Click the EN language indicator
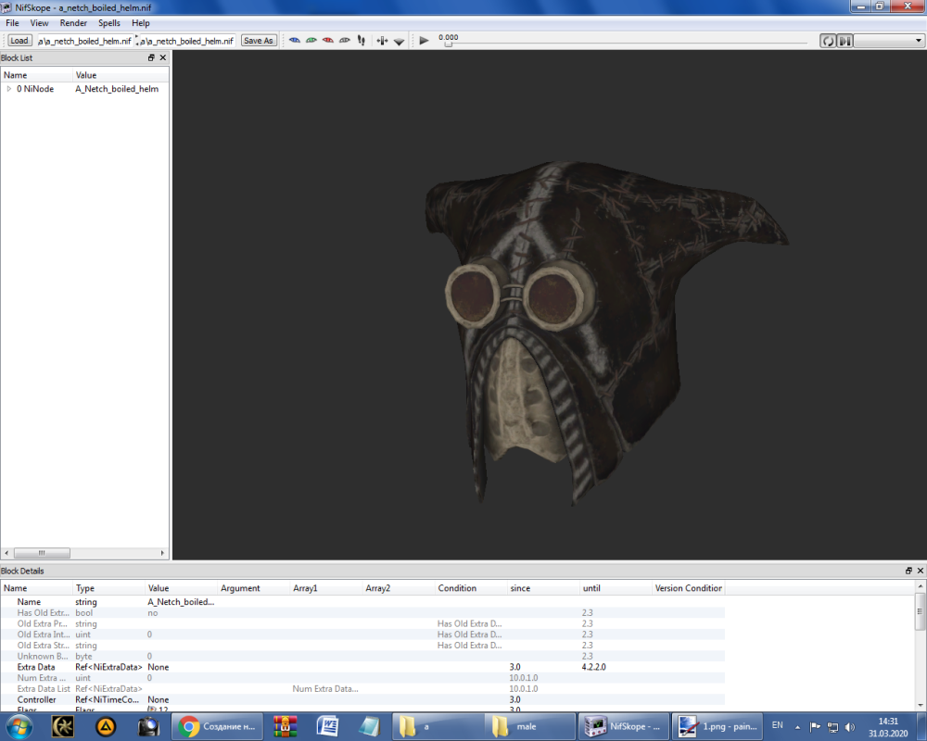Viewport: 927px width, 741px height. 778,725
